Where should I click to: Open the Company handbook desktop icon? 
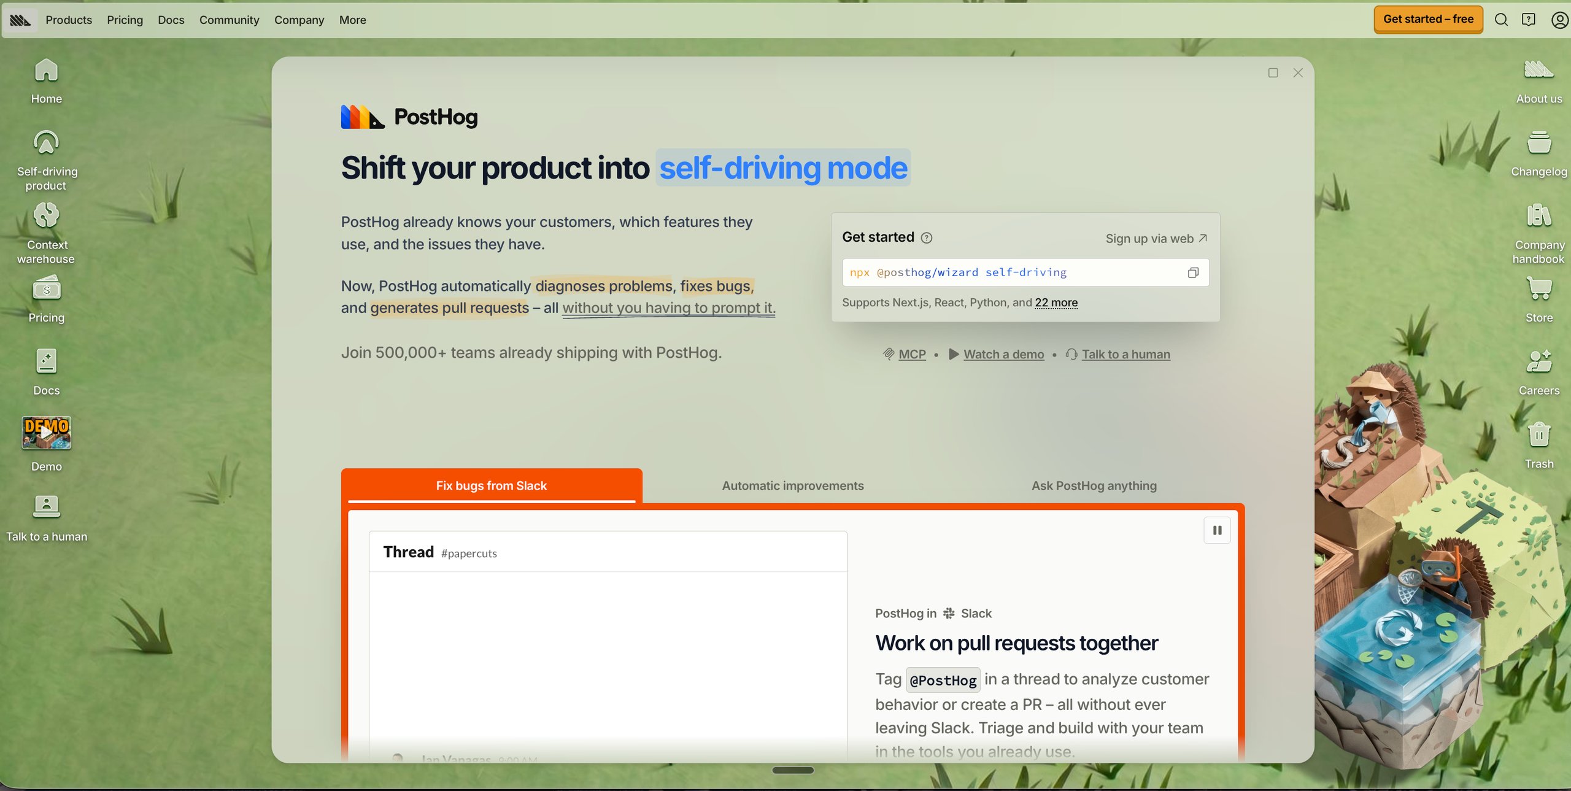tap(1538, 234)
